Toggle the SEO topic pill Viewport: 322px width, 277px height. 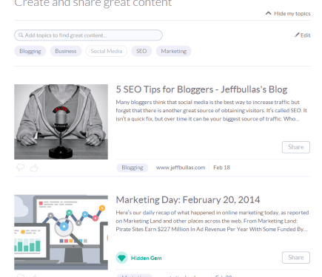tap(141, 51)
